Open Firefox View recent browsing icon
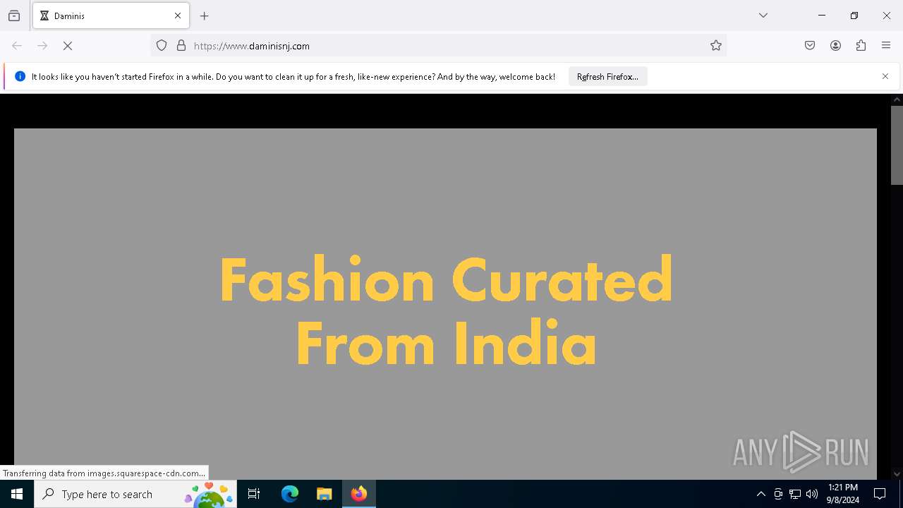The image size is (903, 508). coord(14,16)
